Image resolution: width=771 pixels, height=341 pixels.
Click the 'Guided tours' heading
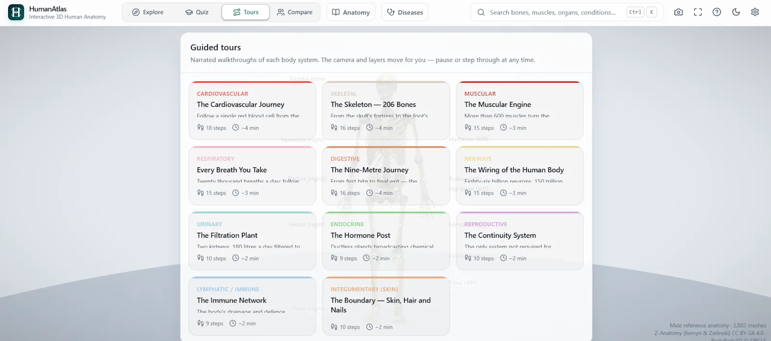215,47
